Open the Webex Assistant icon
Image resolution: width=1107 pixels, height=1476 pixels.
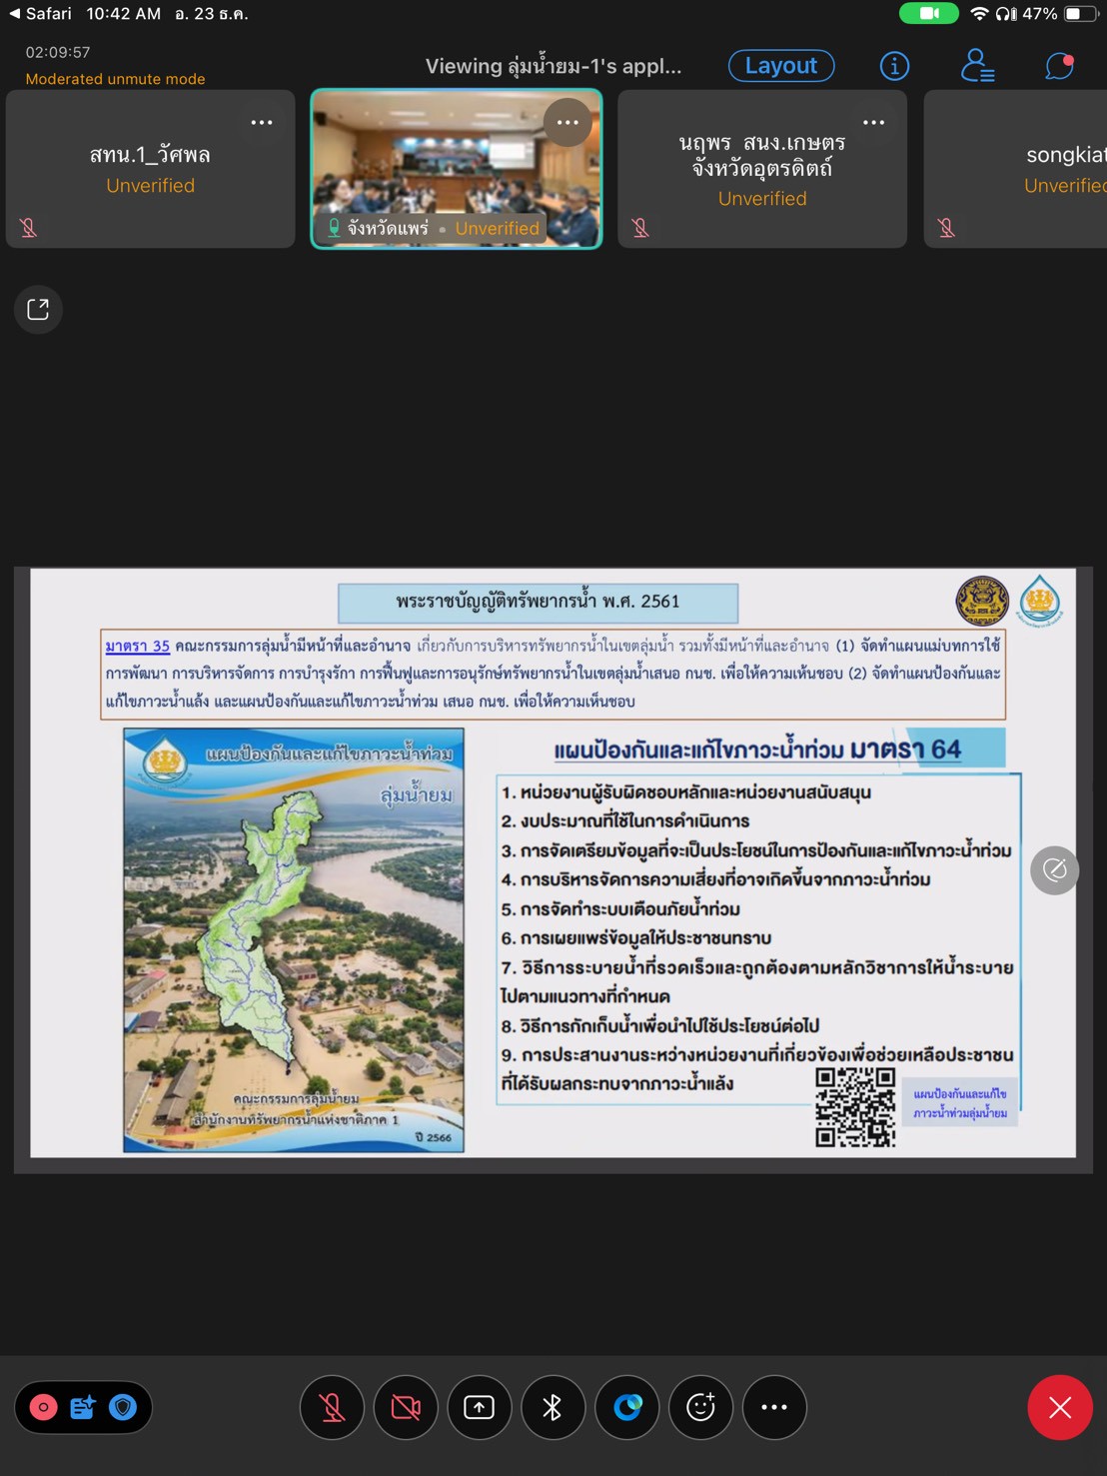click(626, 1407)
